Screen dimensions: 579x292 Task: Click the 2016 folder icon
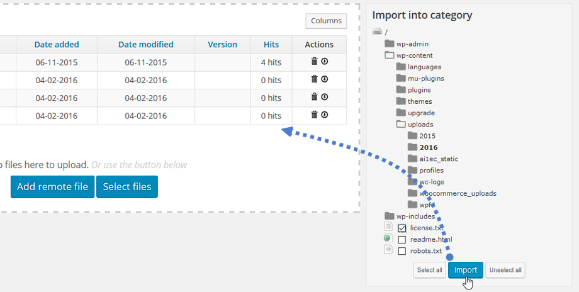[412, 147]
